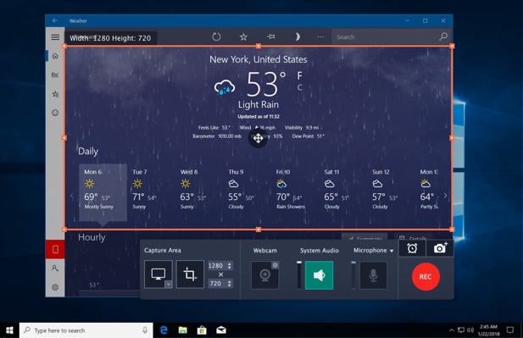Choose the custom crop area tool
This screenshot has width=523, height=338.
tap(190, 274)
